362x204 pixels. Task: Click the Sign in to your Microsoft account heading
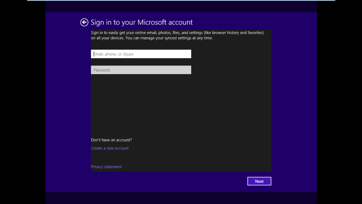[141, 22]
